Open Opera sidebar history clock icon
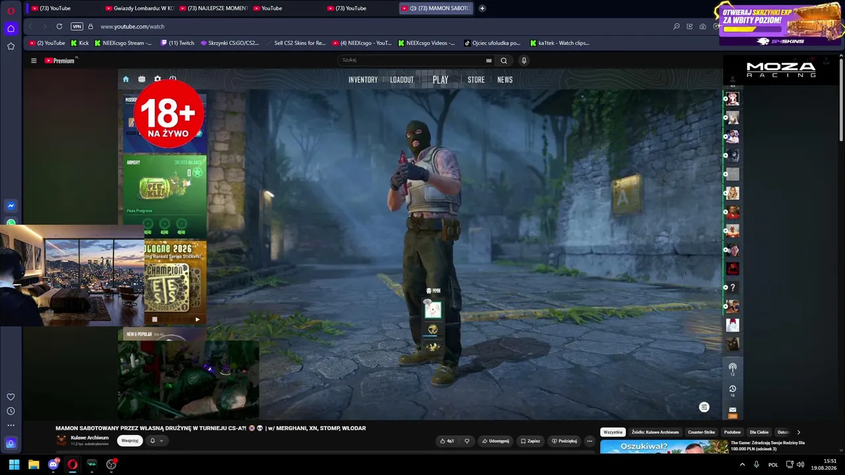845x475 pixels. (11, 411)
